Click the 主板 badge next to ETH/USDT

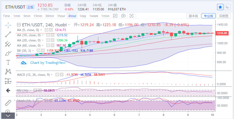30,7
